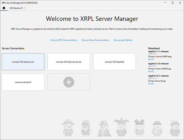Screen dimensions: 184x140
Task: Add a new server connection with plus icon
Action: 69,82
